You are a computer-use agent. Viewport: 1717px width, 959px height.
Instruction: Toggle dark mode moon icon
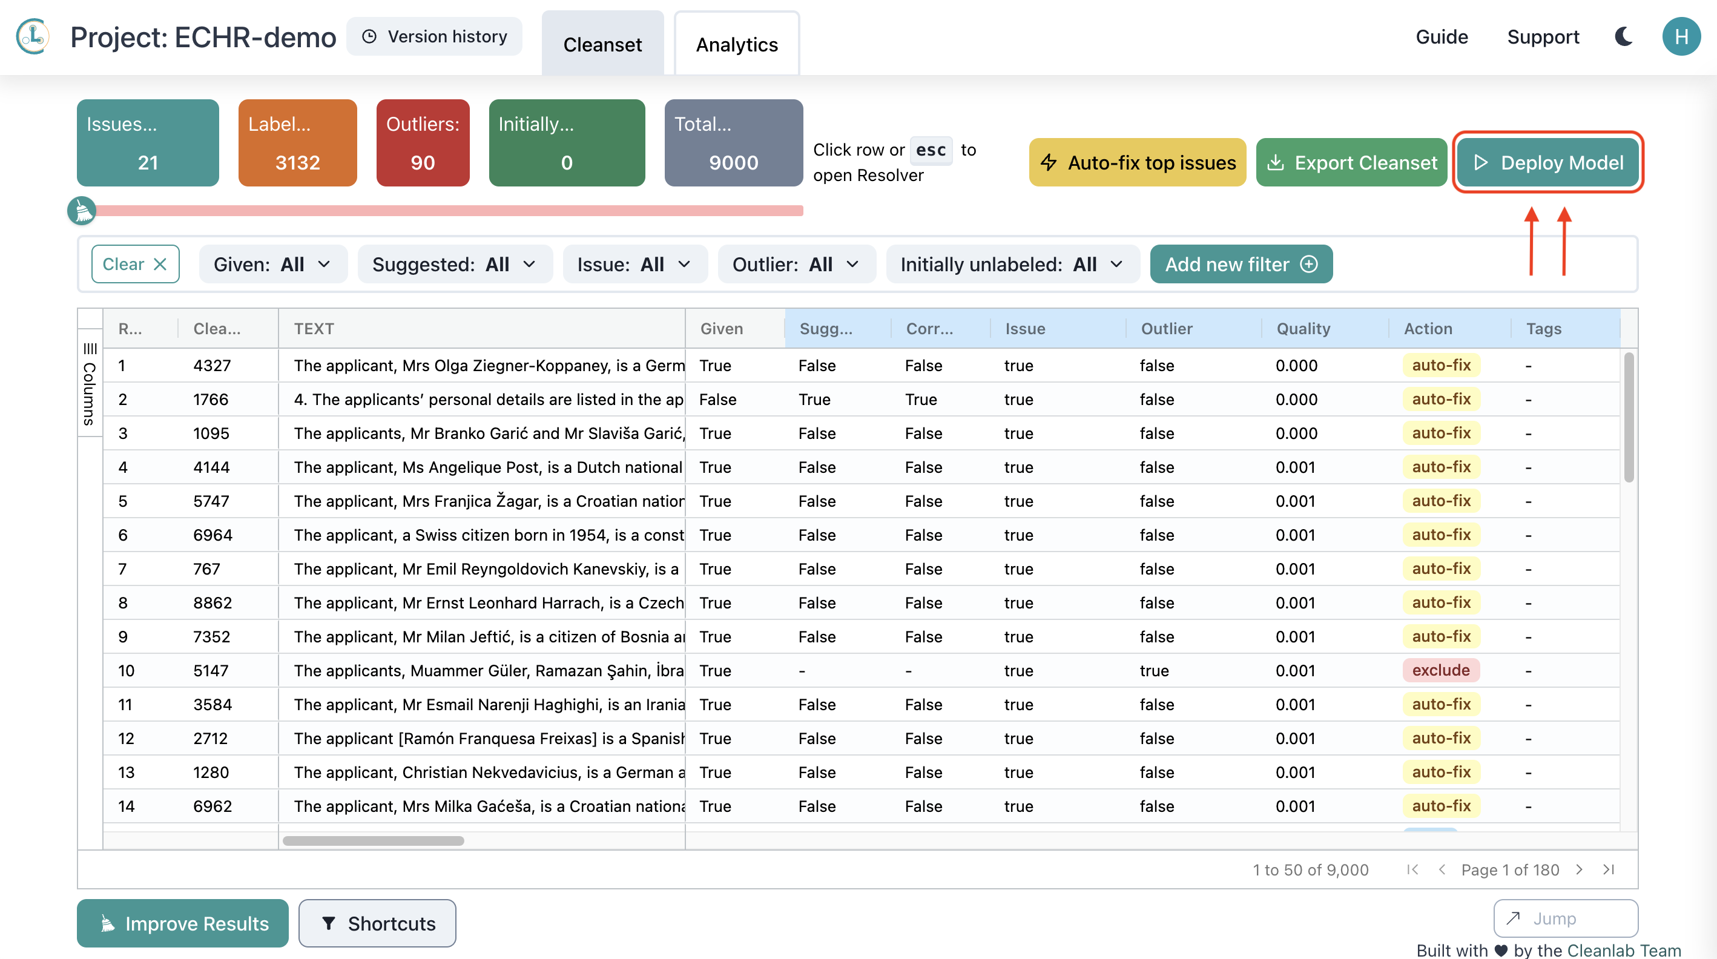tap(1623, 37)
